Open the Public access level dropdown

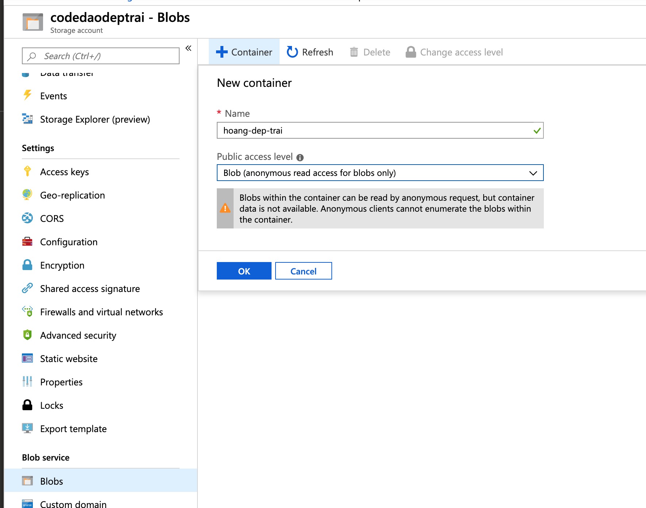(x=380, y=173)
